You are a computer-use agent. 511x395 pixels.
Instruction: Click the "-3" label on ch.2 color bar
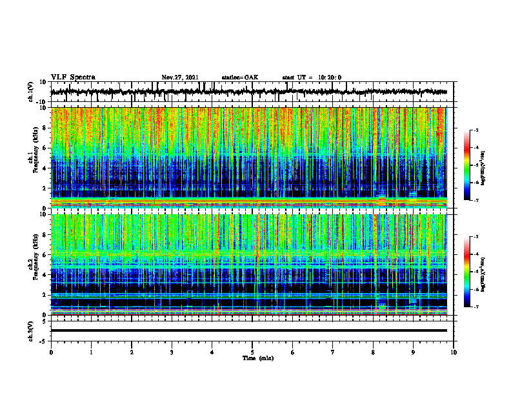pos(476,237)
